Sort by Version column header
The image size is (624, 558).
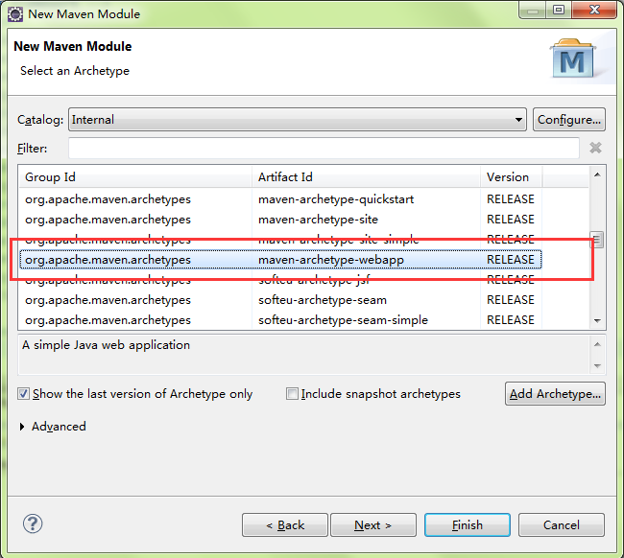click(511, 176)
